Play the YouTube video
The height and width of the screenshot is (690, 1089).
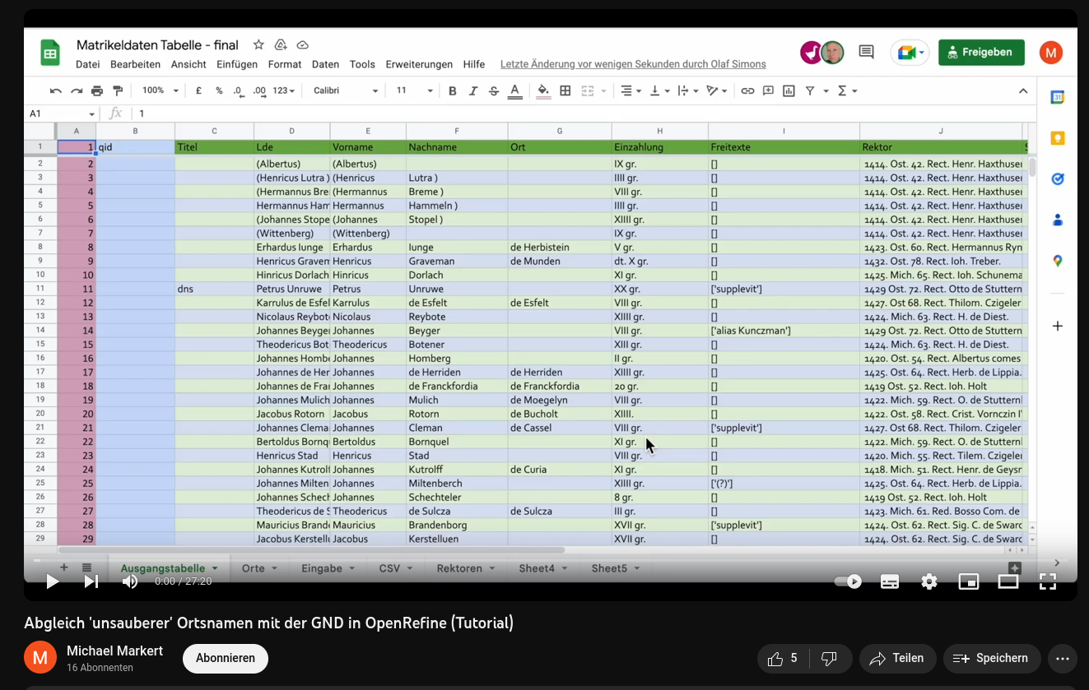coord(52,581)
